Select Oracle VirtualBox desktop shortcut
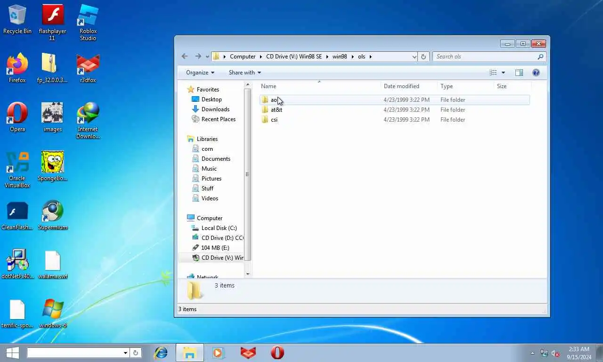The height and width of the screenshot is (362, 603). 17,170
